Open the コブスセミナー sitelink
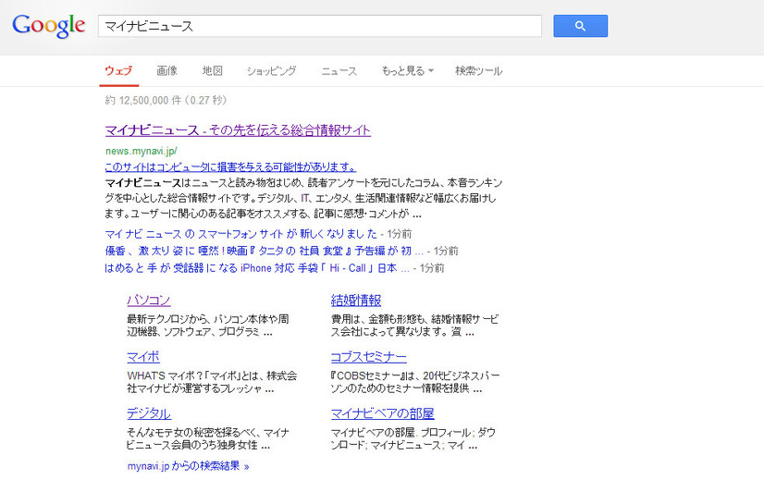 tap(369, 357)
